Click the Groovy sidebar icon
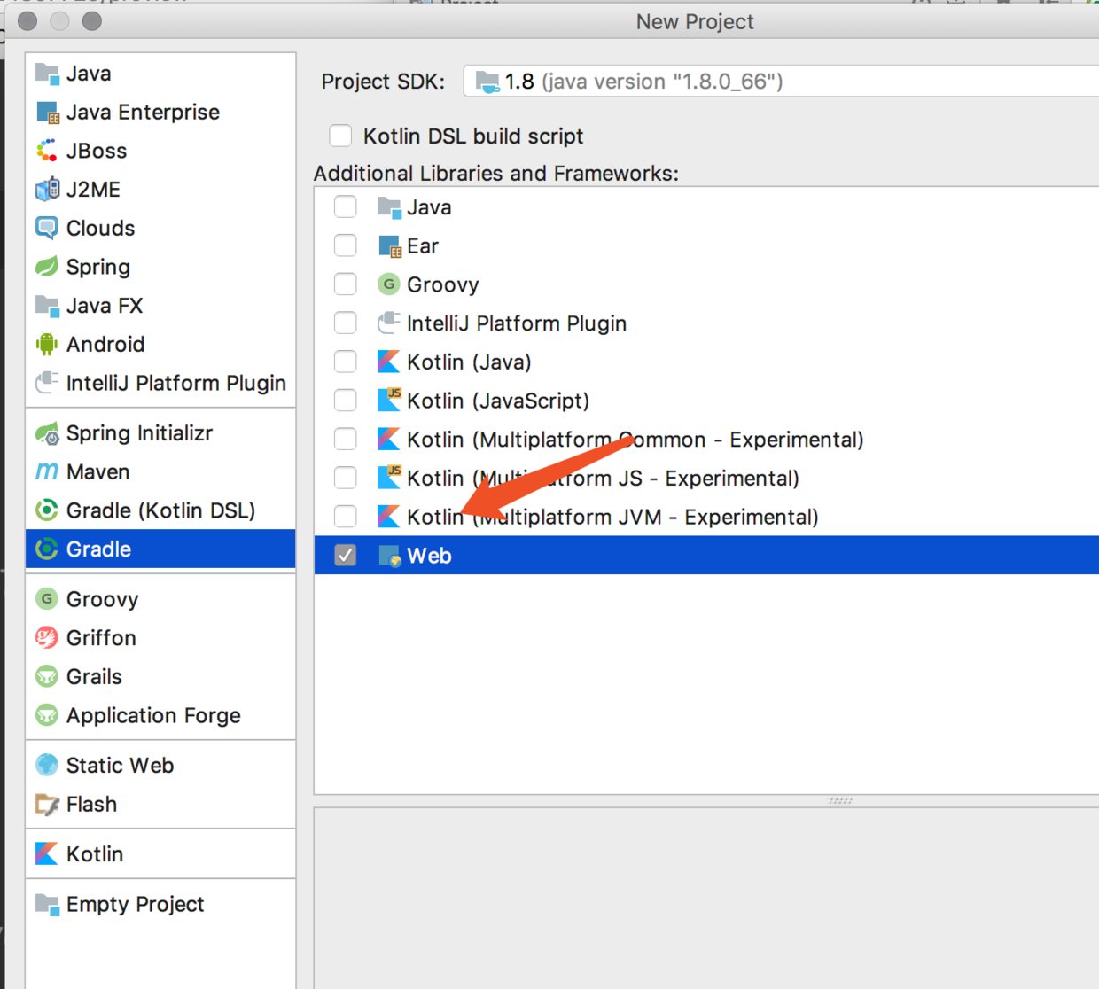Viewport: 1099px width, 989px height. pos(47,599)
